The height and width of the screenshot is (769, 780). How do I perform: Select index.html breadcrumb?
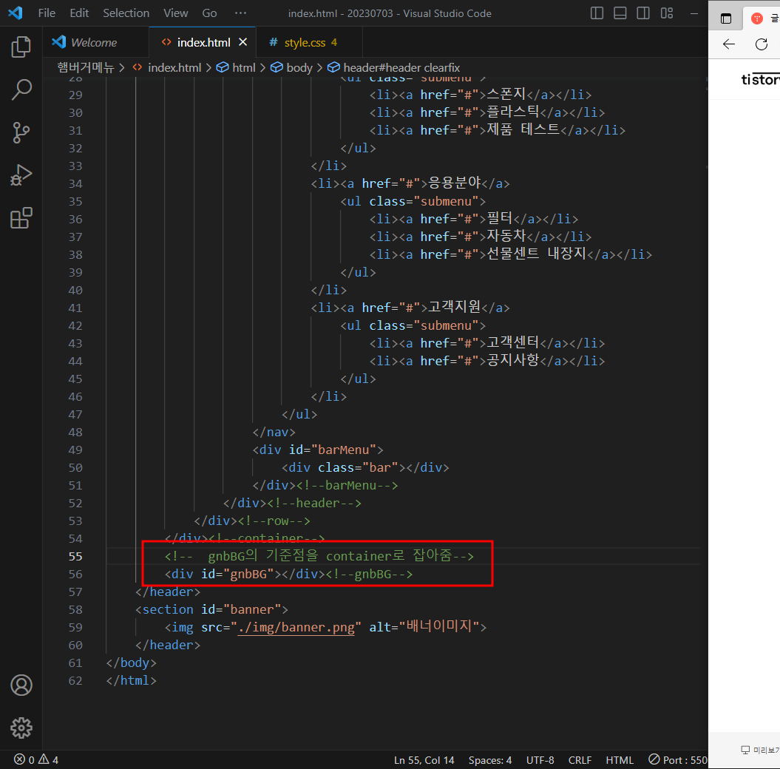pyautogui.click(x=174, y=67)
